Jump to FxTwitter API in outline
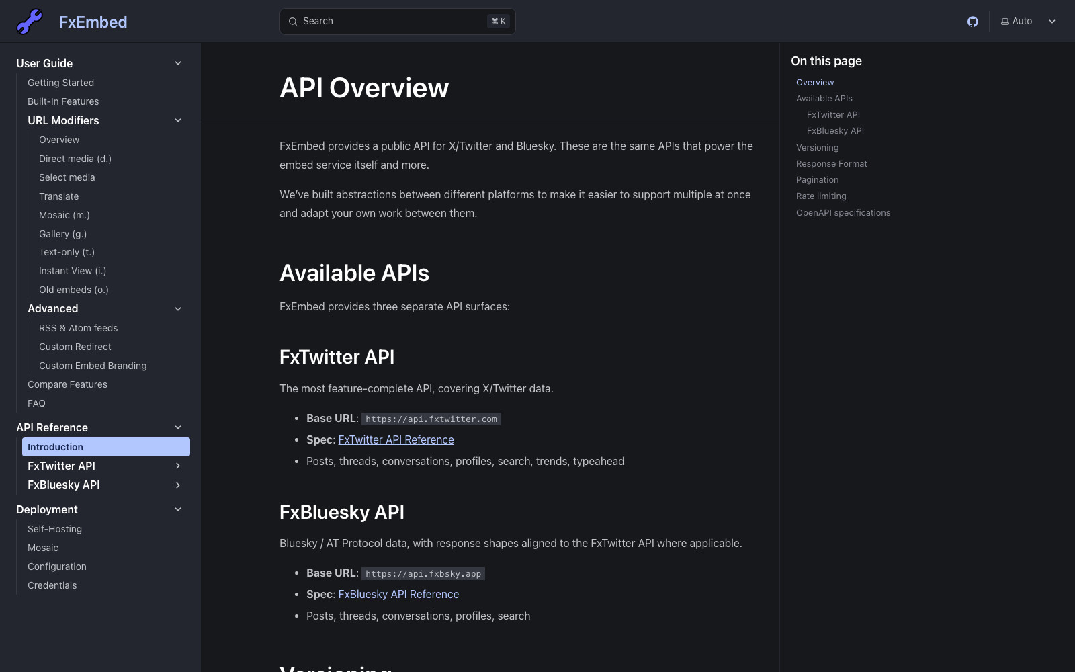This screenshot has height=672, width=1075. click(x=833, y=114)
